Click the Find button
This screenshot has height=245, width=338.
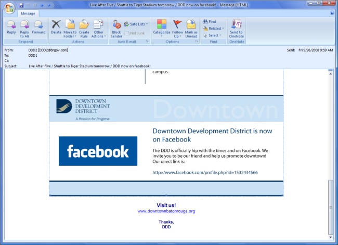(209, 21)
